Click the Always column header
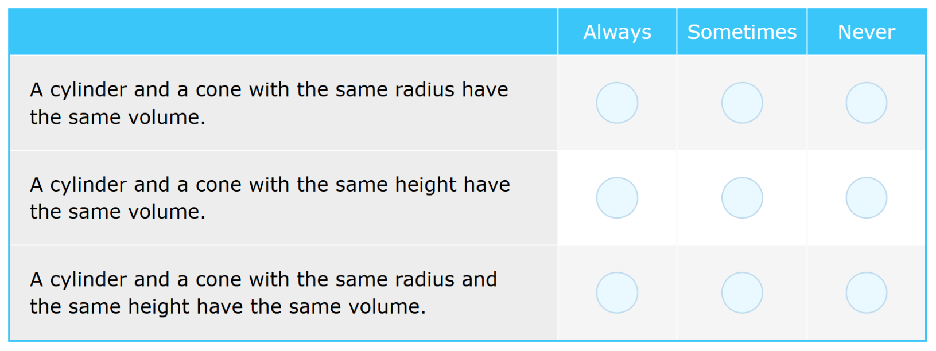936x351 pixels. tap(617, 32)
